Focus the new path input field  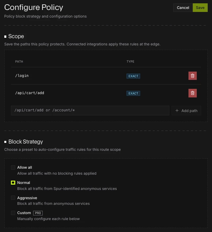pyautogui.click(x=90, y=110)
